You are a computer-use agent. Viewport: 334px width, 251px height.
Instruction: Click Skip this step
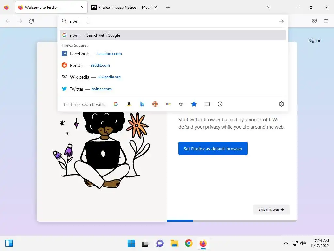click(271, 209)
